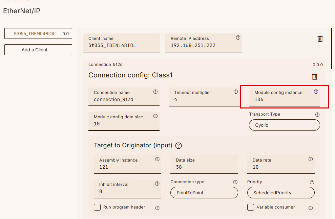Screen dimensions: 335x219
Task: Click the Assembly instance field
Action: (127, 167)
